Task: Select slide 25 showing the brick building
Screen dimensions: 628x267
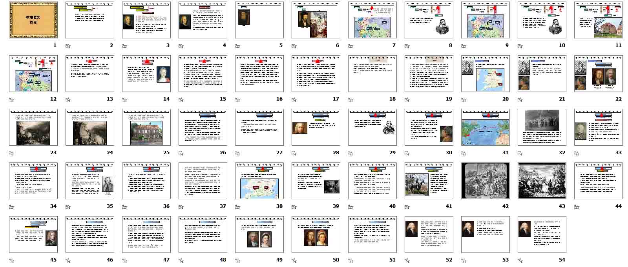Action: tap(146, 127)
